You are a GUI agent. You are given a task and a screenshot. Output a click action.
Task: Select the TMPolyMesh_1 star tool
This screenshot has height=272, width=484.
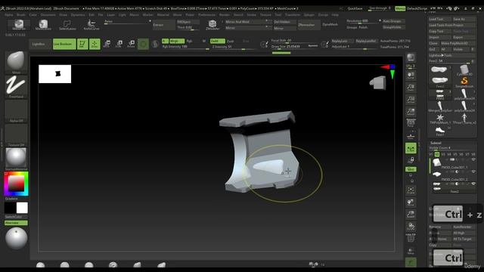click(440, 119)
